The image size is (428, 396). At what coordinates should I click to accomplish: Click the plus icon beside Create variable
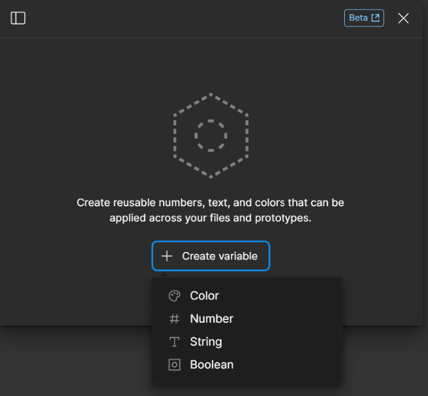coord(167,256)
